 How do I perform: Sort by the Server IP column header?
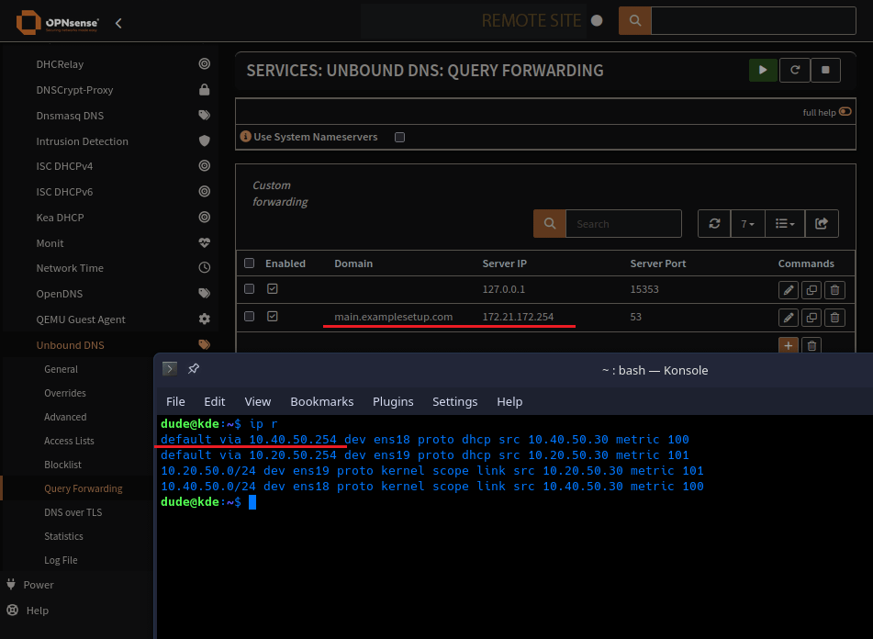pos(504,263)
